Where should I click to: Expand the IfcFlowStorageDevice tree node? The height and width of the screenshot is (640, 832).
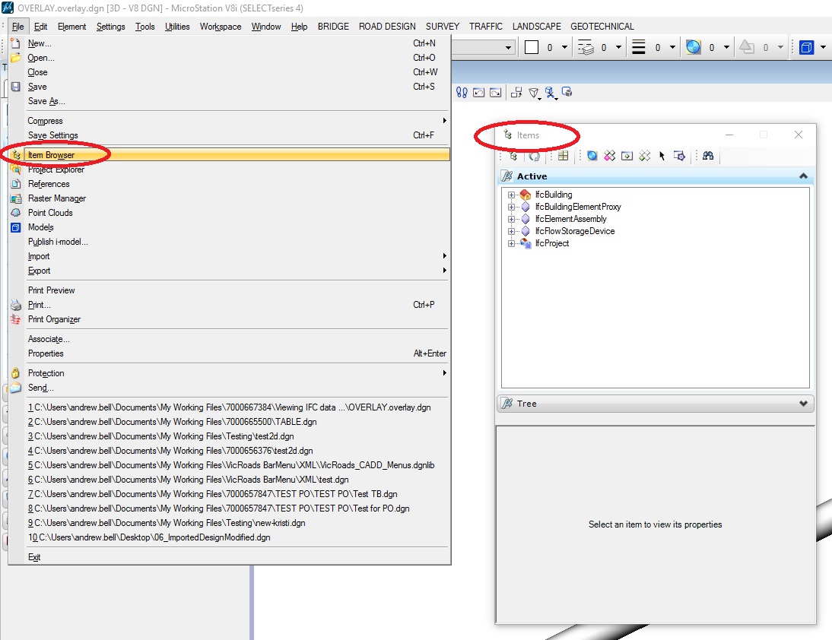tap(511, 231)
